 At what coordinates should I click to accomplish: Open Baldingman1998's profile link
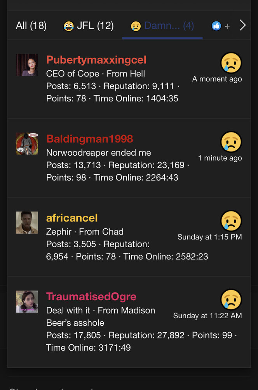click(x=89, y=139)
